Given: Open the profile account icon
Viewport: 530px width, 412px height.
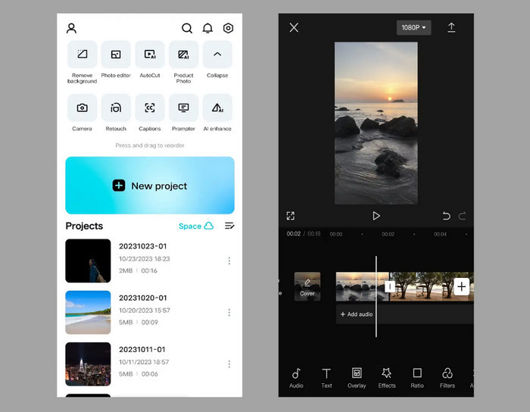Looking at the screenshot, I should [71, 28].
